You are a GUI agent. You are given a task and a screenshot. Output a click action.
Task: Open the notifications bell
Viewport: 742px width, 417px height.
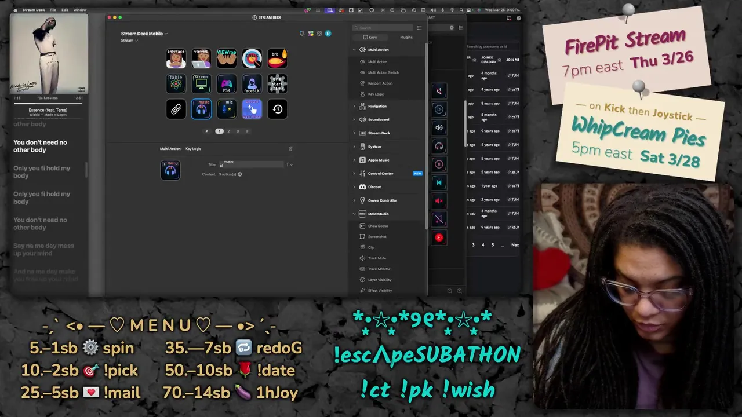tap(302, 34)
